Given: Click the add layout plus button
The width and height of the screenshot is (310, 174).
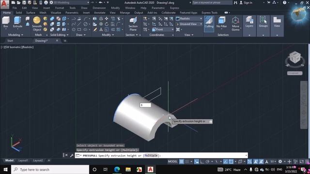Looking at the screenshot, I should pyautogui.click(x=49, y=160).
